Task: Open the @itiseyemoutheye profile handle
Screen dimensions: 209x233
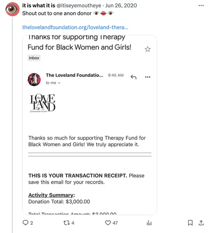Action: pyautogui.click(x=79, y=6)
